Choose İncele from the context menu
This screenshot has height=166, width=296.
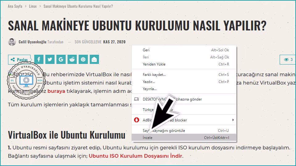[184, 138]
